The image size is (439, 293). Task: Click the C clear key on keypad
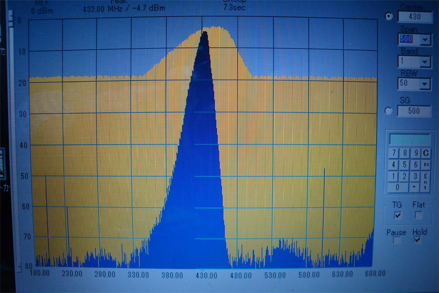(x=426, y=153)
